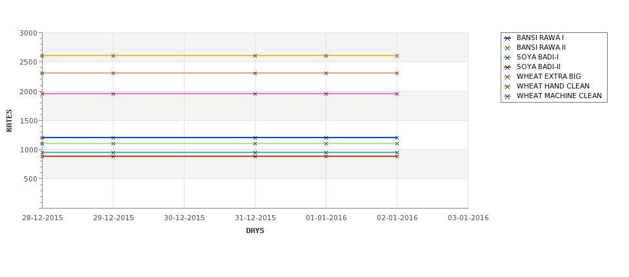Click the BANSI RAWA I legend marker icon
The width and height of the screenshot is (629, 277).
coord(508,38)
